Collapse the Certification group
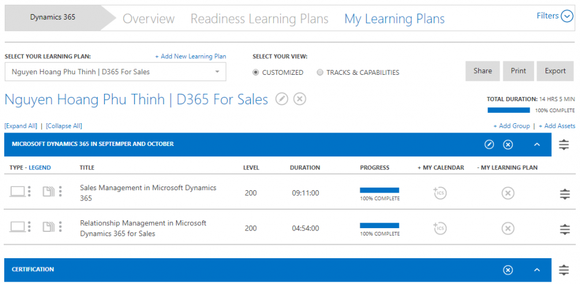Screen dimensions: 580x284 pos(537,270)
